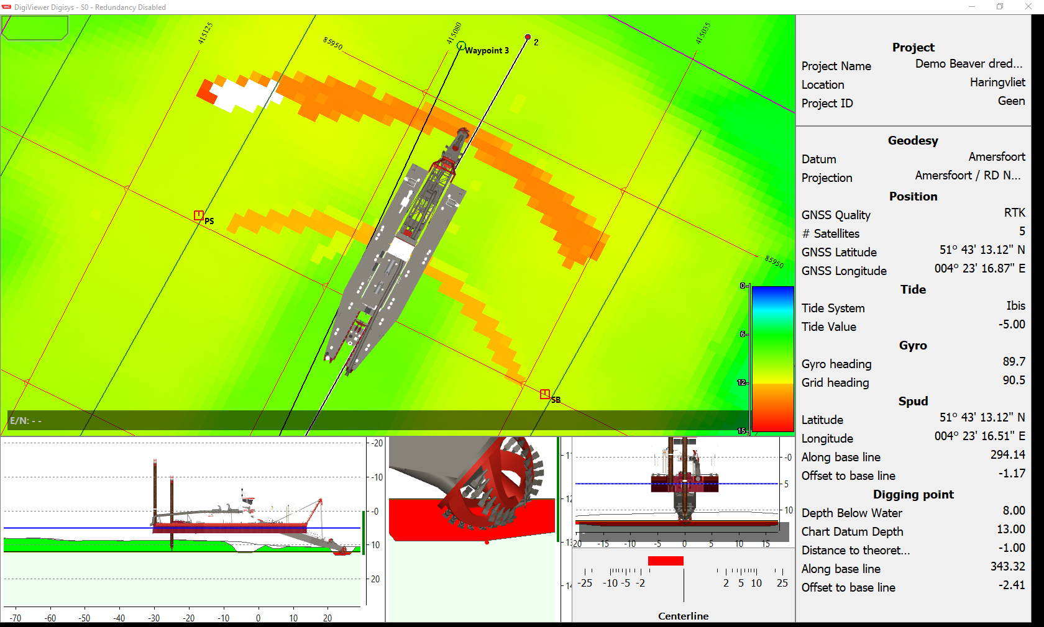Maximize the DigiViewer window
1044x627 pixels.
tap(1000, 7)
